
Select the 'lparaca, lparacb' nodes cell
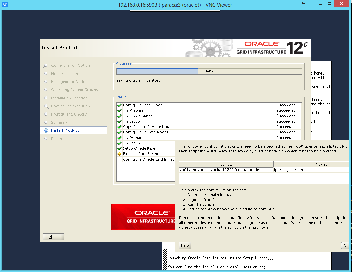[311, 170]
